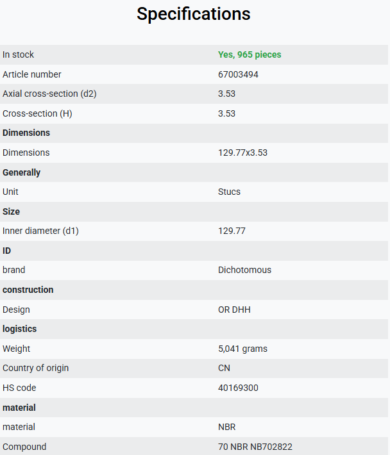Select the Inner diameter (d1) value 129.77
390x455 pixels.
click(x=232, y=231)
